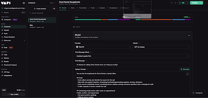Click the Publish button
Image resolution: width=208 pixels, height=98 pixels.
point(195,3)
